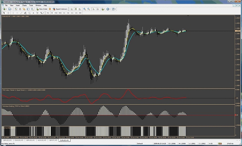Open the Tools menu

31,5
